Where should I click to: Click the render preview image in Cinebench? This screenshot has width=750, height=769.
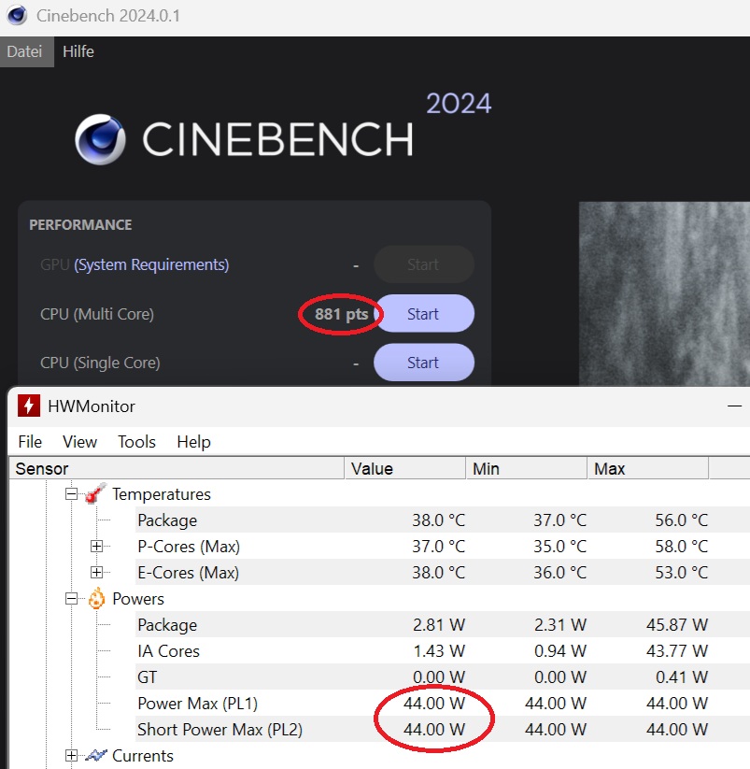click(664, 293)
